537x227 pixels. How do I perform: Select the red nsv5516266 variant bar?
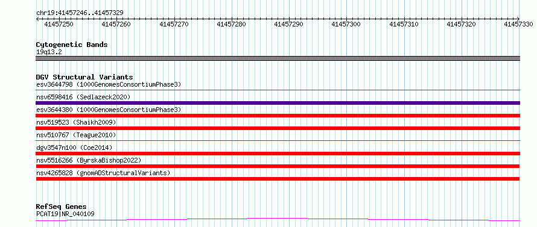click(278, 166)
